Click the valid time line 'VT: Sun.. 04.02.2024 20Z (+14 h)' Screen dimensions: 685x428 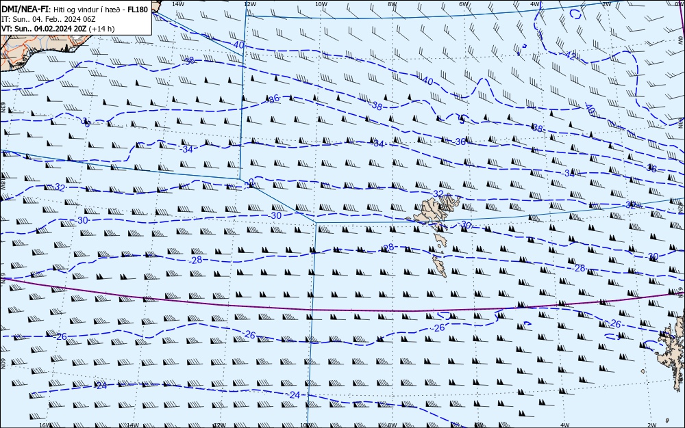tap(58, 29)
